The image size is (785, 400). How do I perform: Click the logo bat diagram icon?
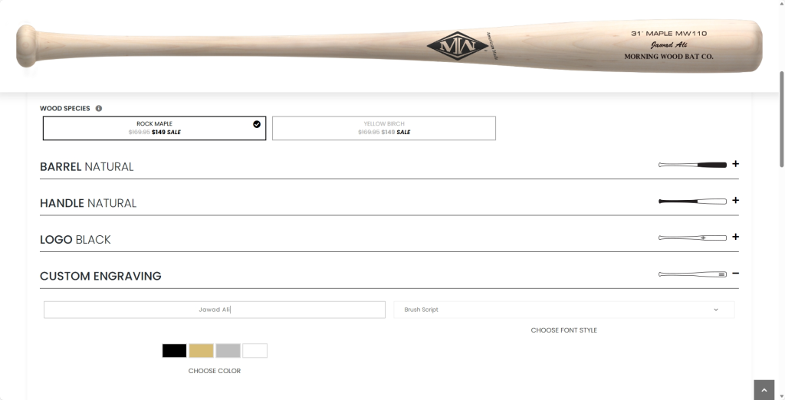(692, 238)
